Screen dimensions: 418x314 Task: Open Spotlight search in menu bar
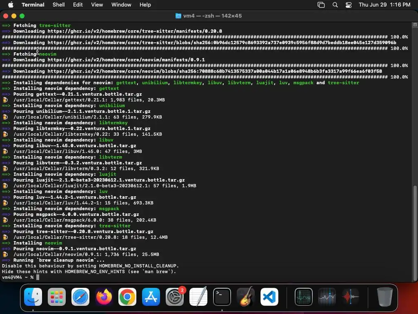pos(335,5)
